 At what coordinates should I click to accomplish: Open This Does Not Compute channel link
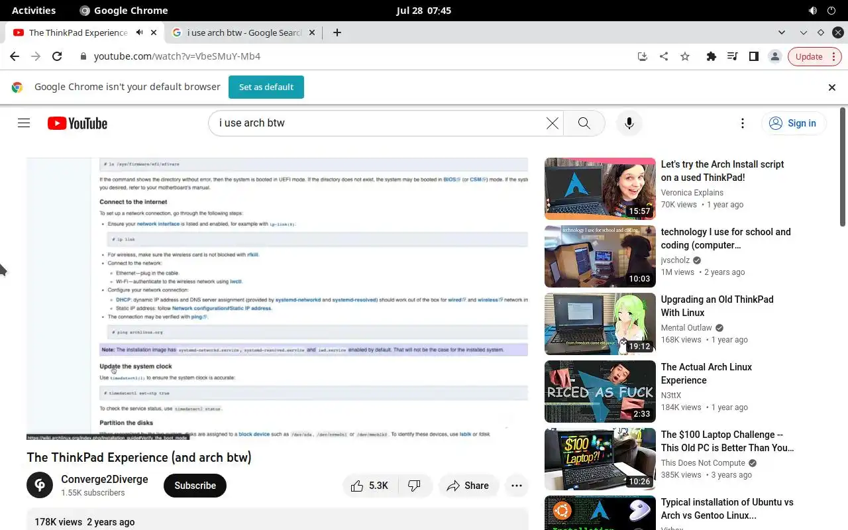(704, 463)
